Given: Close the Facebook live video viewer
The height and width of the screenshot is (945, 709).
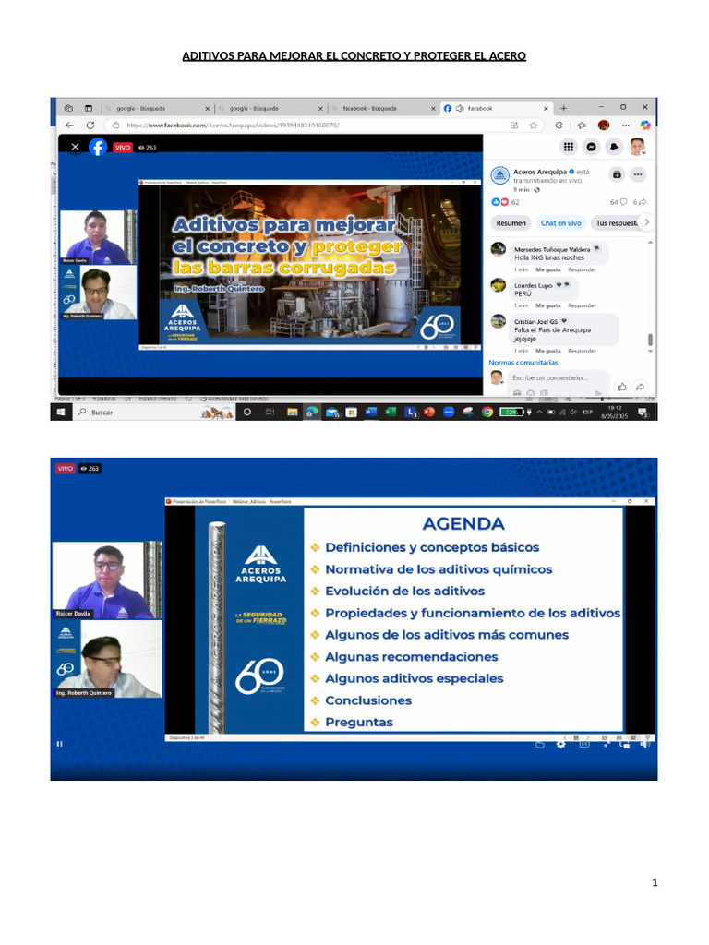Looking at the screenshot, I should click(75, 147).
